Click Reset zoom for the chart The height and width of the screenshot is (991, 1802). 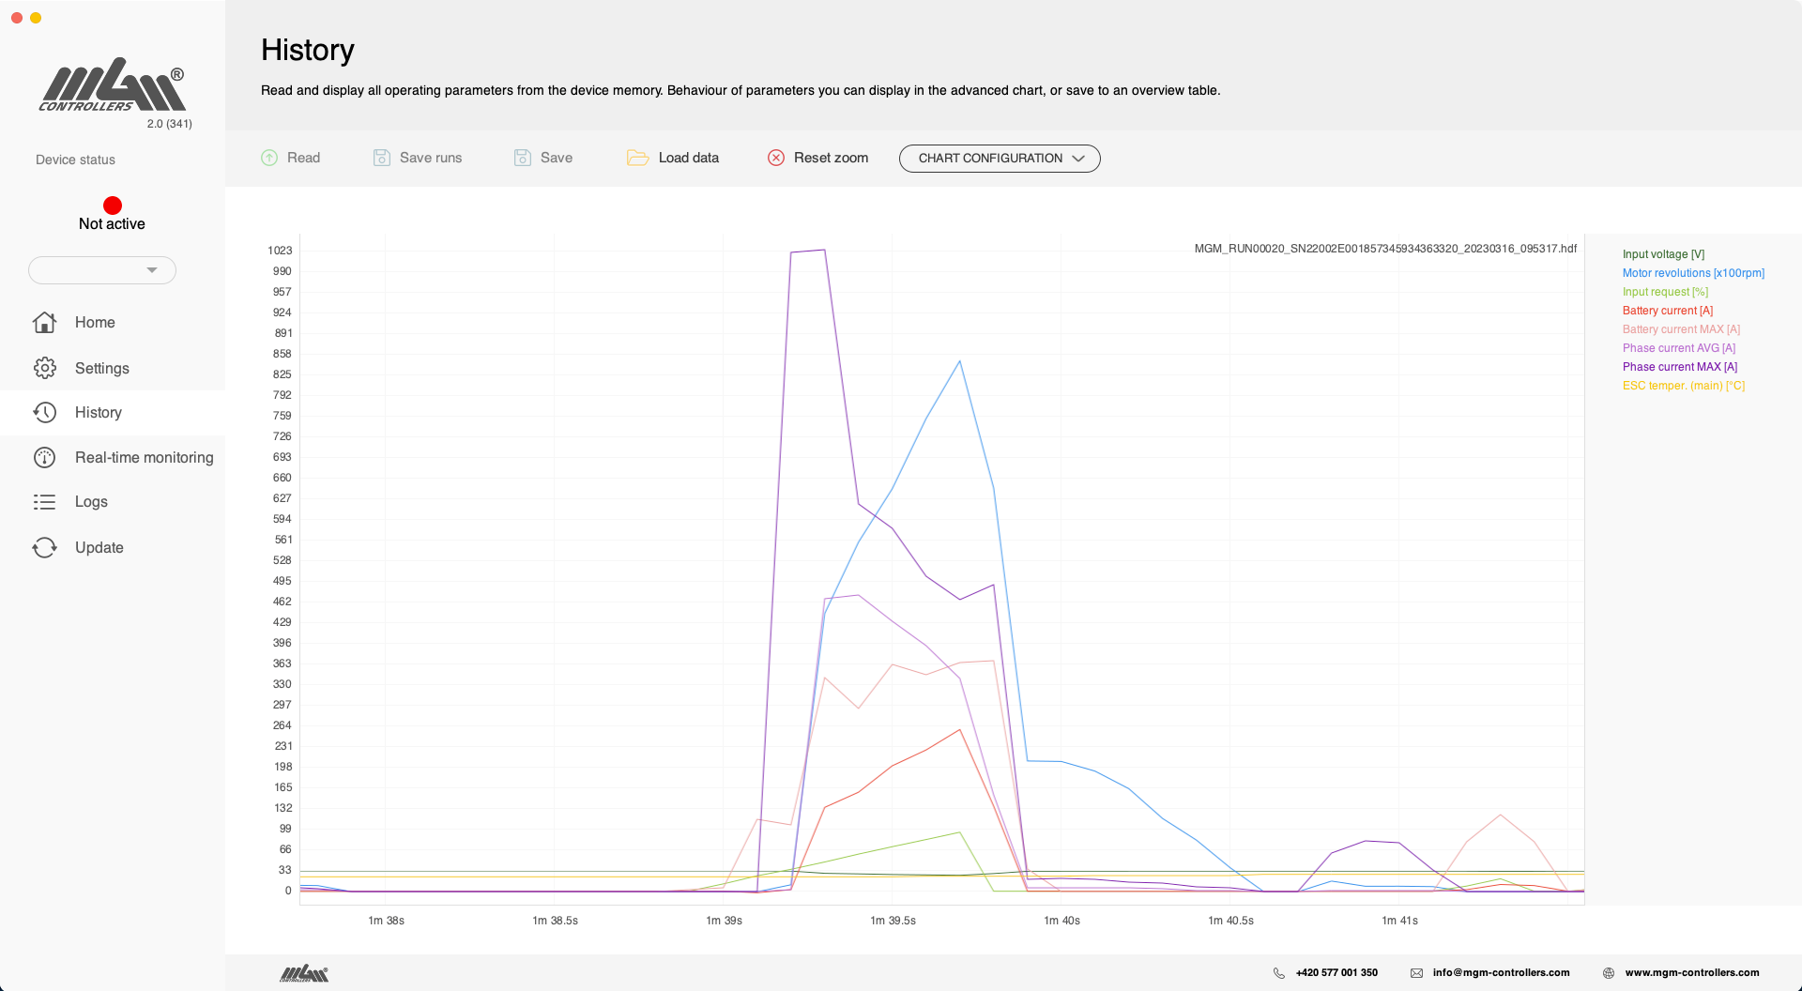[x=817, y=158]
